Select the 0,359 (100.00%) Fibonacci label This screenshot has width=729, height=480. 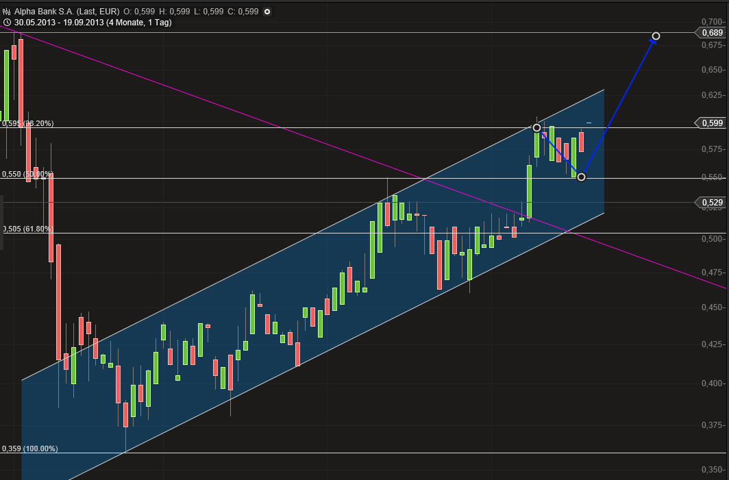pyautogui.click(x=30, y=449)
